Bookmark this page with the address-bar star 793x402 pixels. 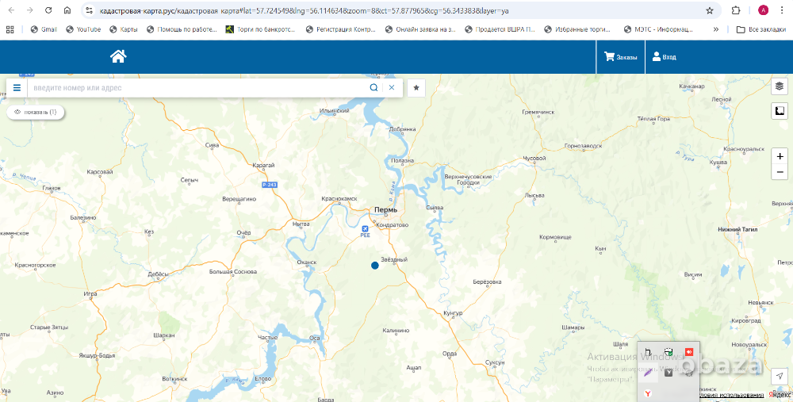pos(710,11)
